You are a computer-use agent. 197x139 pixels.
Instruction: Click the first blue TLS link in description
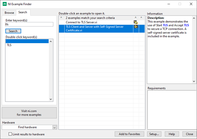165,25
